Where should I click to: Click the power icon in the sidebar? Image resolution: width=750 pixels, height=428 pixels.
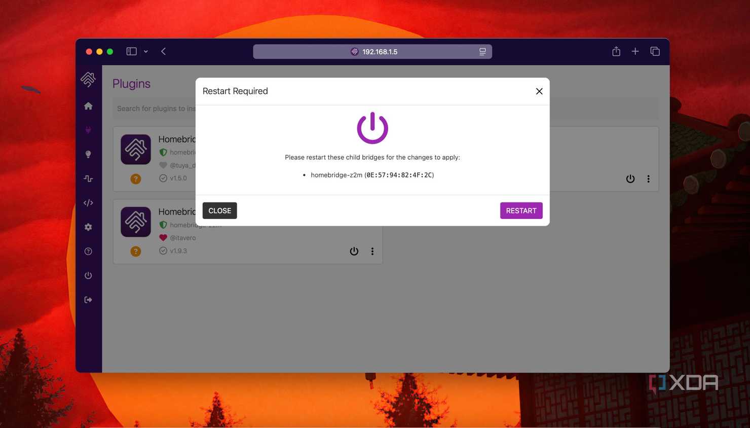(88, 275)
